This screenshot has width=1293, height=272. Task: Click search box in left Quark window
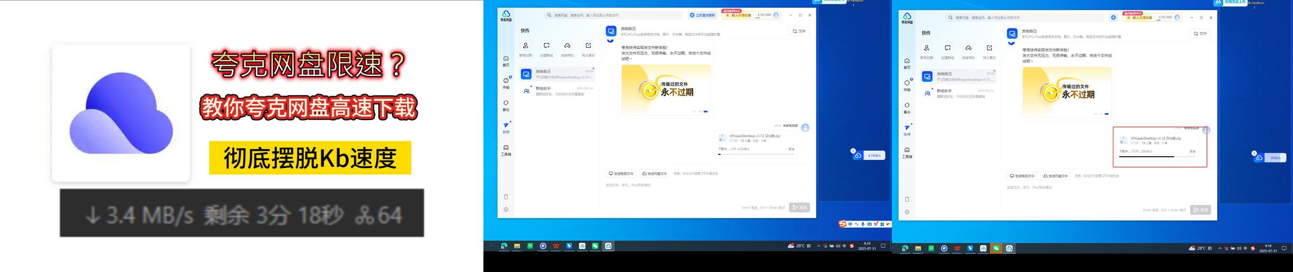coord(613,15)
